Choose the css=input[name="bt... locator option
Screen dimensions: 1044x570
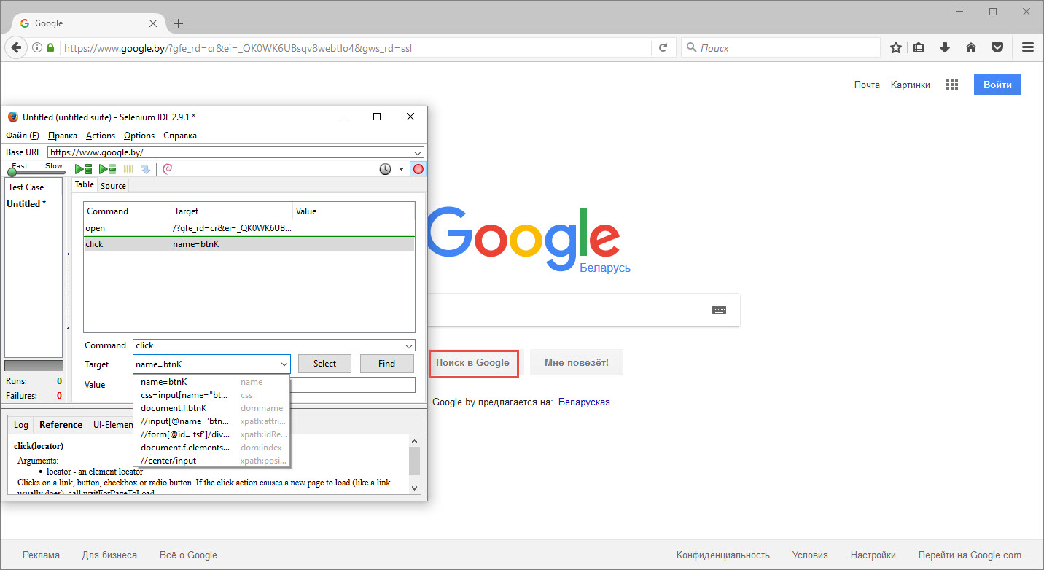tap(211, 395)
